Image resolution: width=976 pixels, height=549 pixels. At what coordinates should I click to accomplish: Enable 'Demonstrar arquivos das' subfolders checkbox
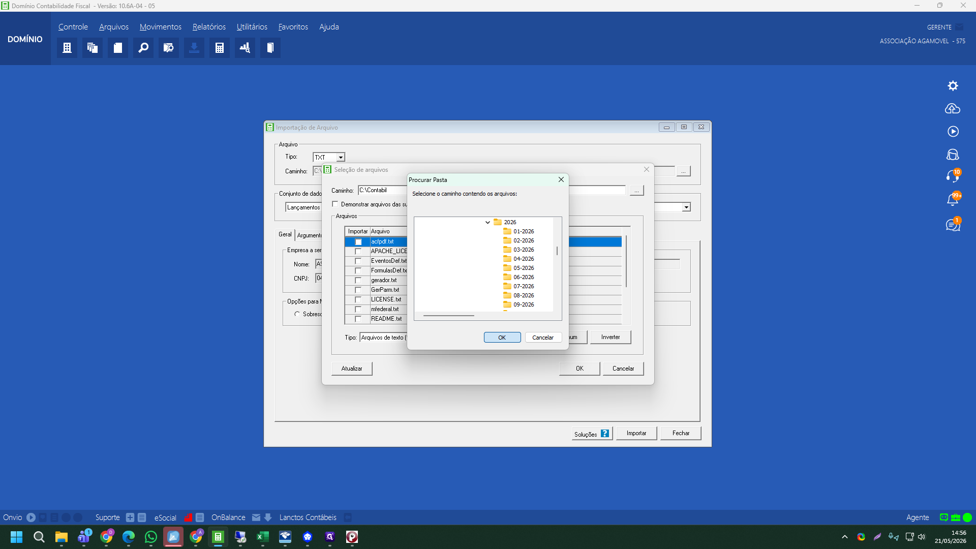335,204
